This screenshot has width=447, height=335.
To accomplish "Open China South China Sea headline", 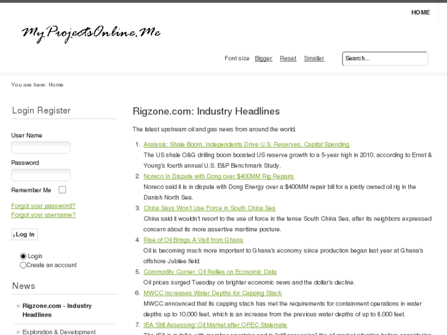I will tap(210, 208).
